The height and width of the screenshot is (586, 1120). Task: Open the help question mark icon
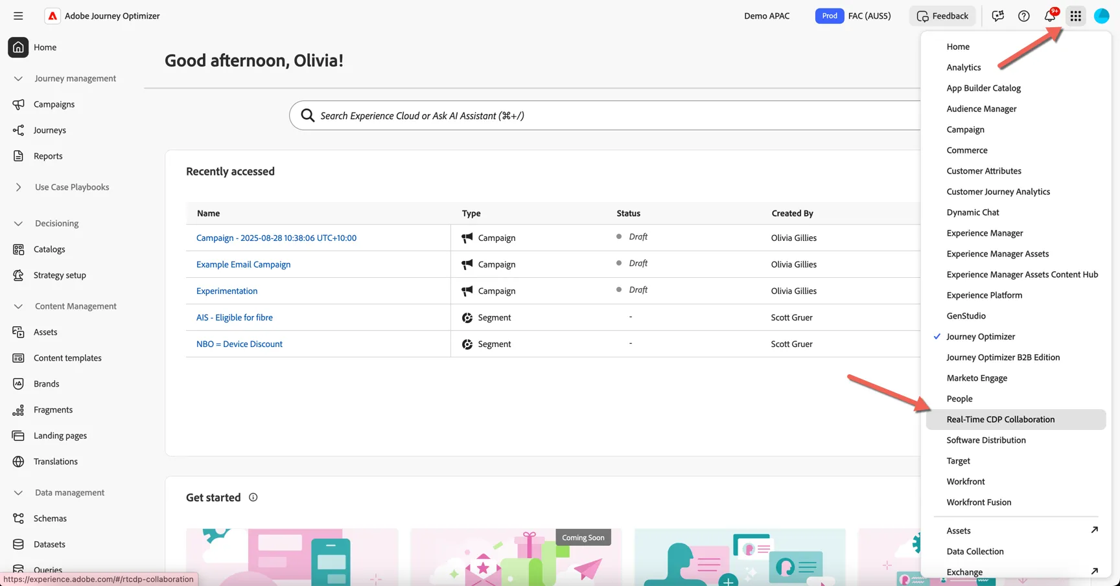[1024, 16]
